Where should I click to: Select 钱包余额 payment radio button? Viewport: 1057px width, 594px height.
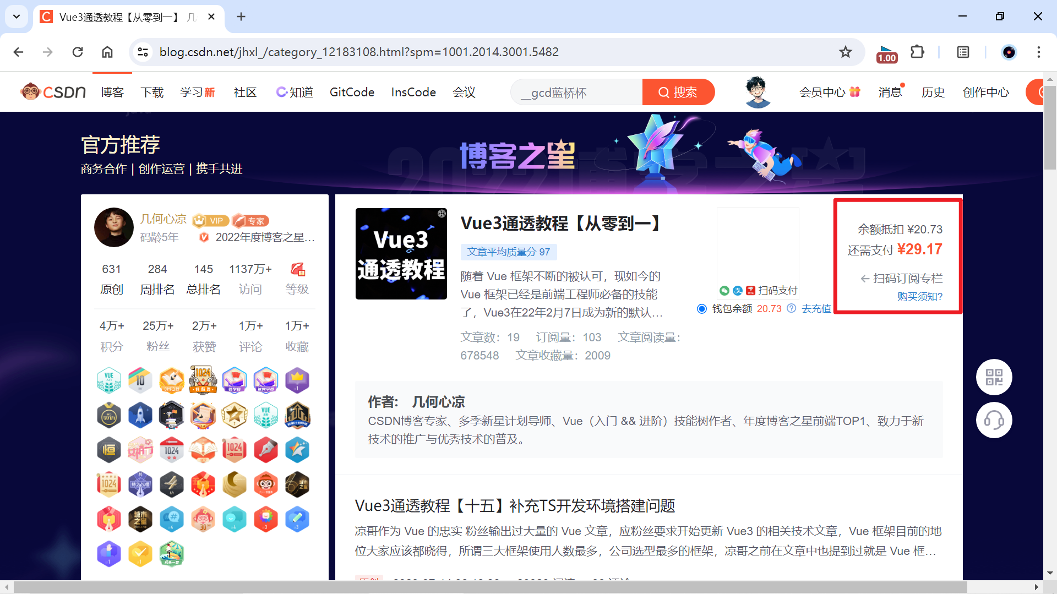702,308
